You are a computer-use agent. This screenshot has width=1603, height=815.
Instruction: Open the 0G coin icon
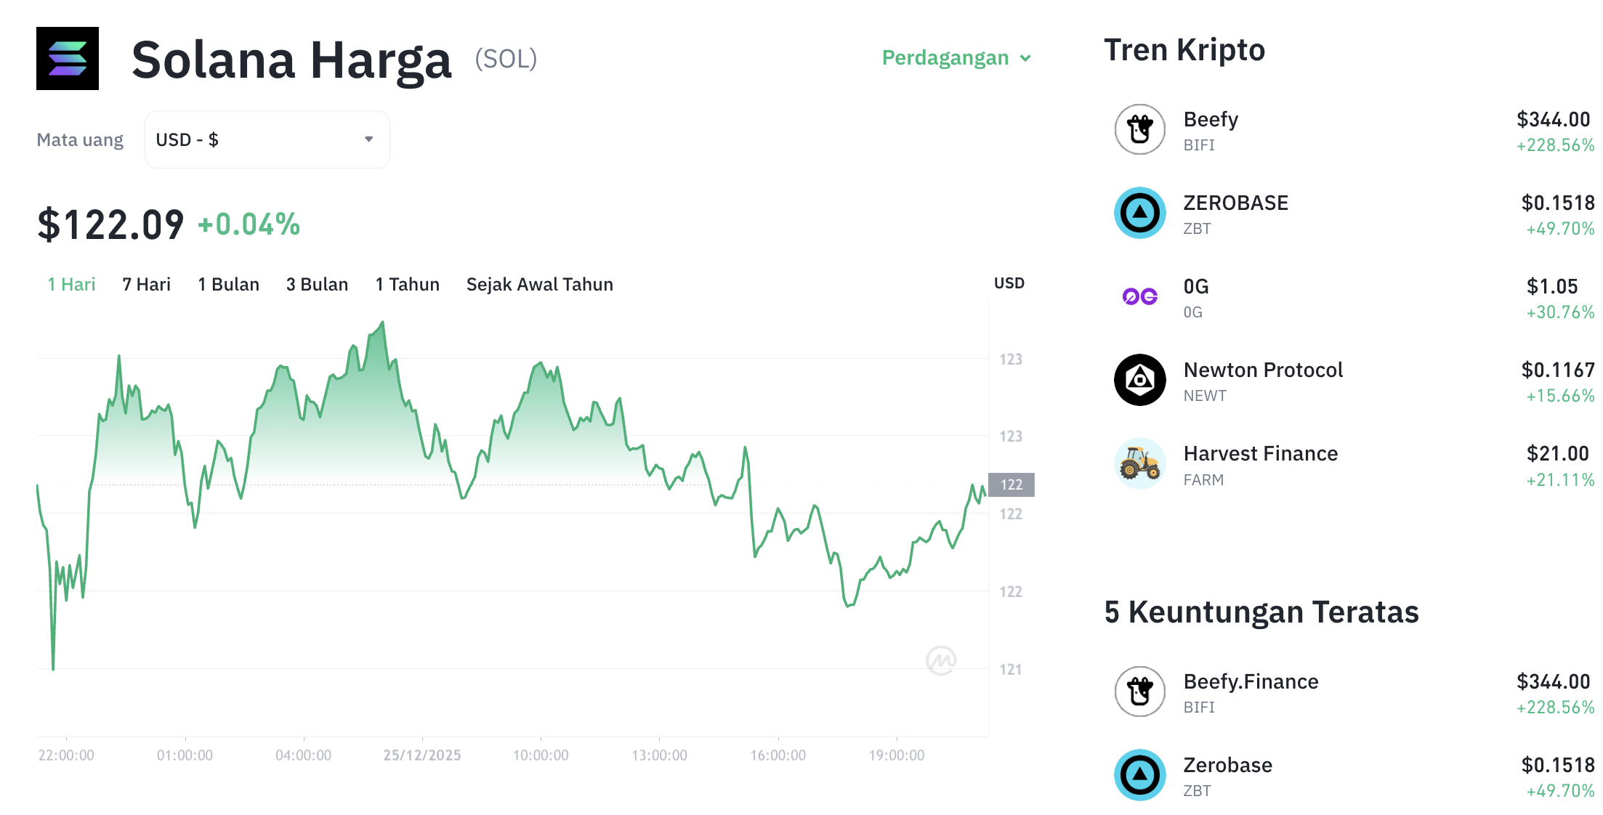coord(1139,297)
